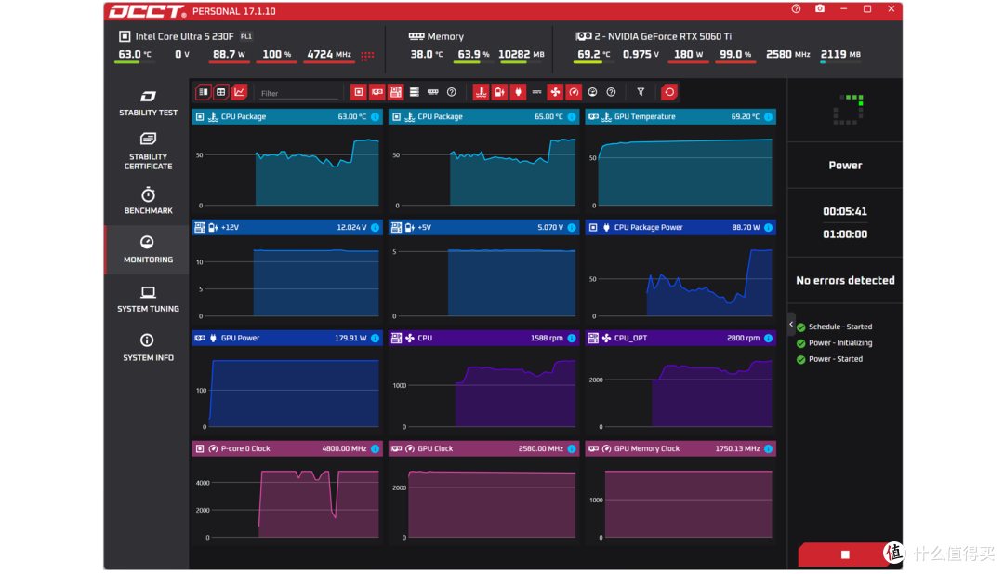
Task: Click the funnel filter icon
Action: (x=641, y=92)
